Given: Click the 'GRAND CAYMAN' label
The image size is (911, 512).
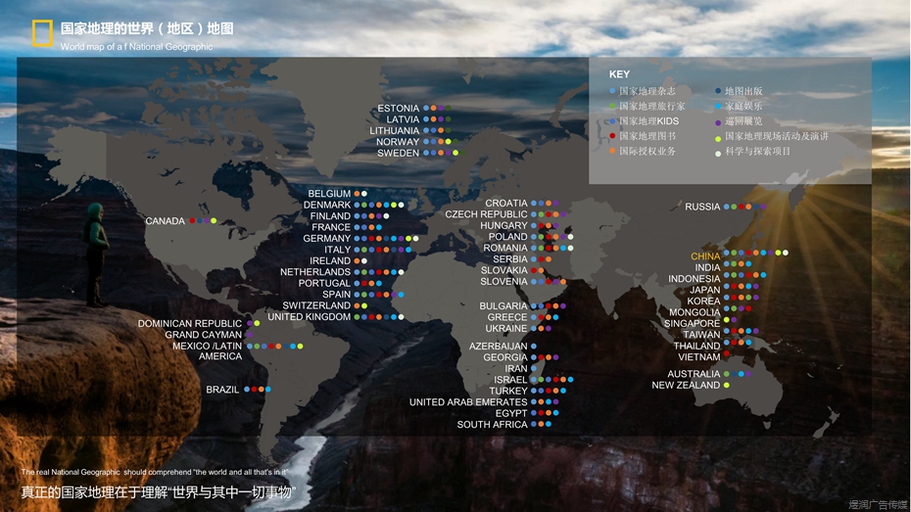Looking at the screenshot, I should click(x=204, y=335).
